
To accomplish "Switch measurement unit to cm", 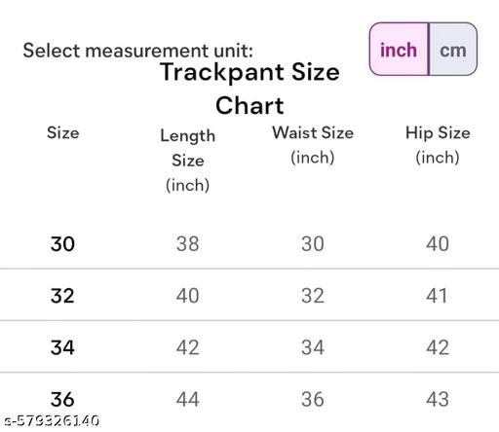I will pyautogui.click(x=453, y=50).
